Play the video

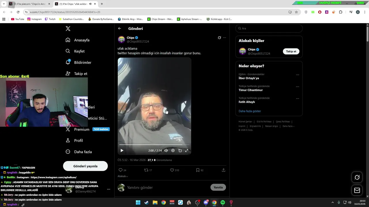pyautogui.click(x=122, y=150)
